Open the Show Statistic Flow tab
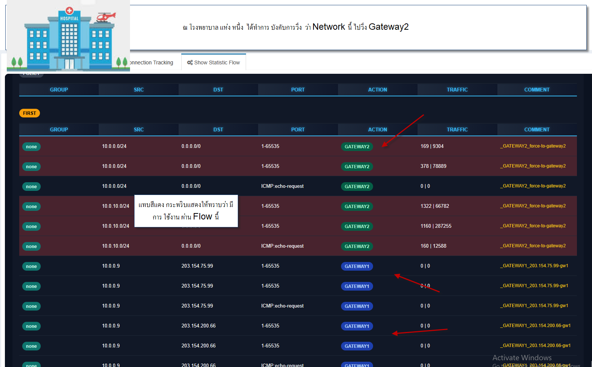 tap(214, 62)
